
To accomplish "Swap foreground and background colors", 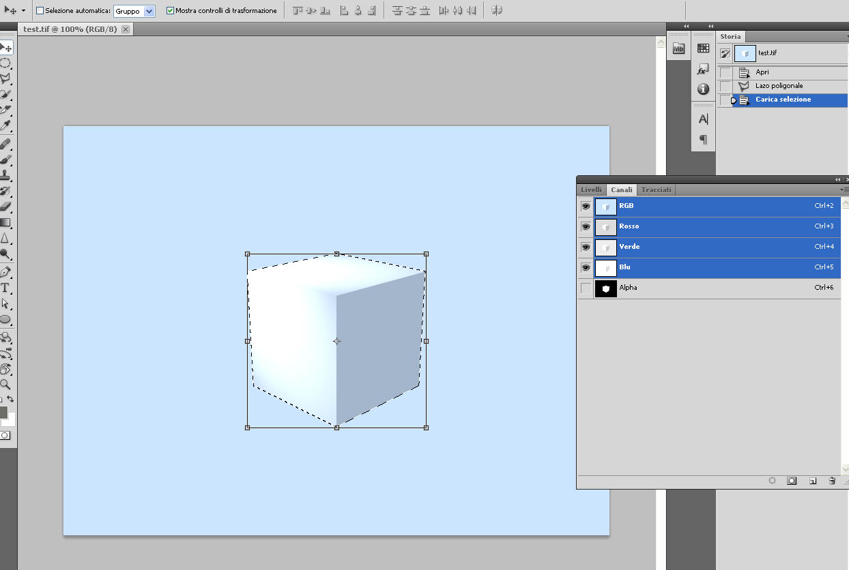I will click(x=10, y=400).
